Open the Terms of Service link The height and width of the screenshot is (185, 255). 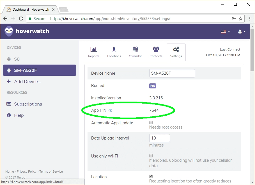click(51, 172)
